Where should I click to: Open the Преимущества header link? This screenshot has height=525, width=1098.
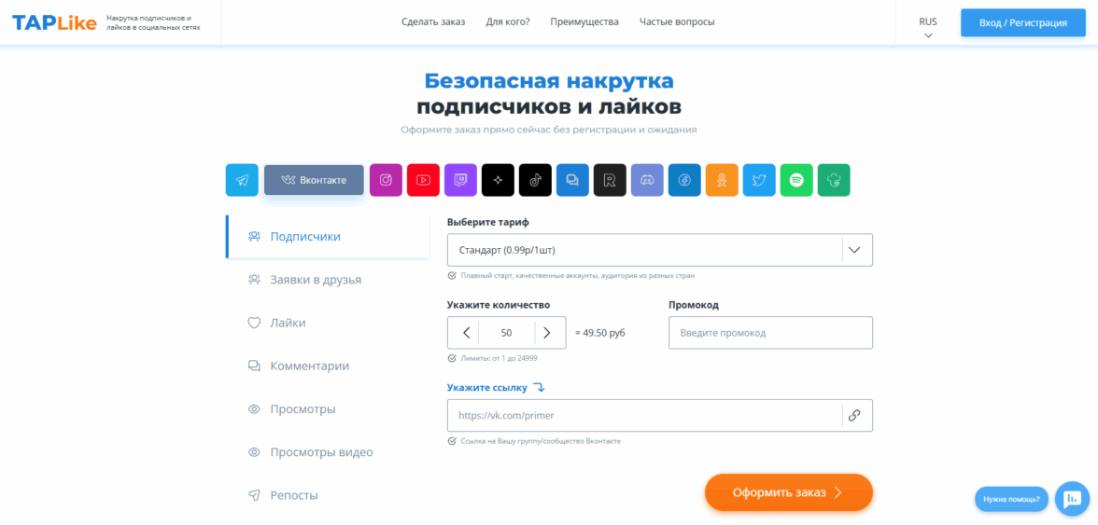[584, 21]
